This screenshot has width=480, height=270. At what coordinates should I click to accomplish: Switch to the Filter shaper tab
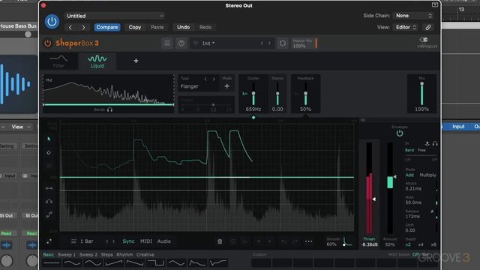click(58, 61)
